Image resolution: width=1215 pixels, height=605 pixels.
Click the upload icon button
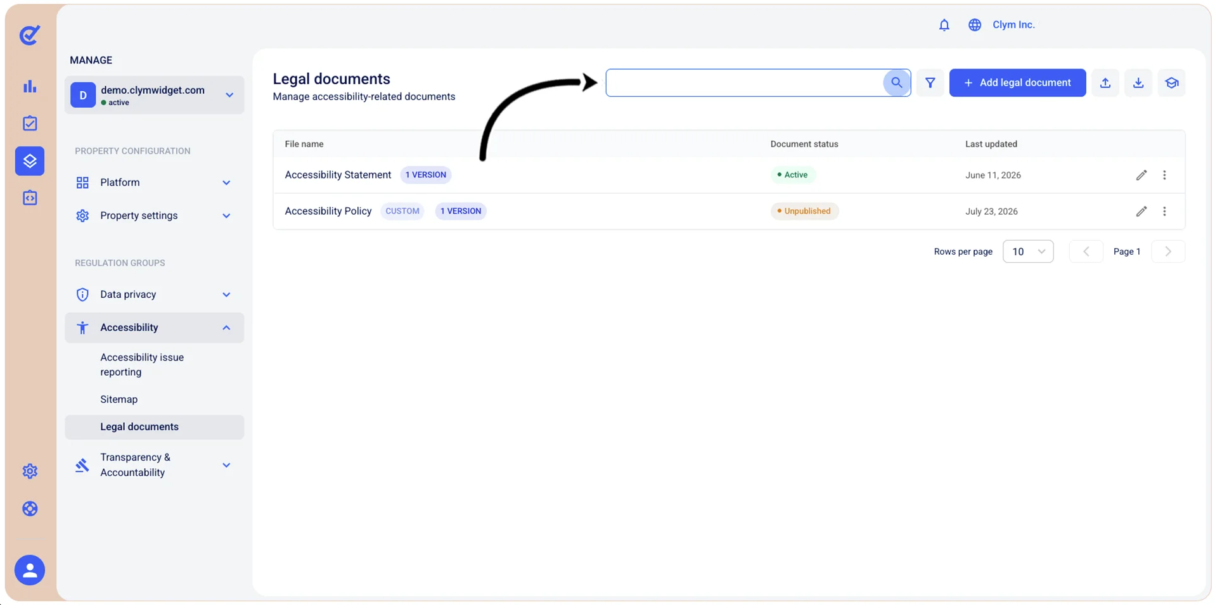(1105, 82)
